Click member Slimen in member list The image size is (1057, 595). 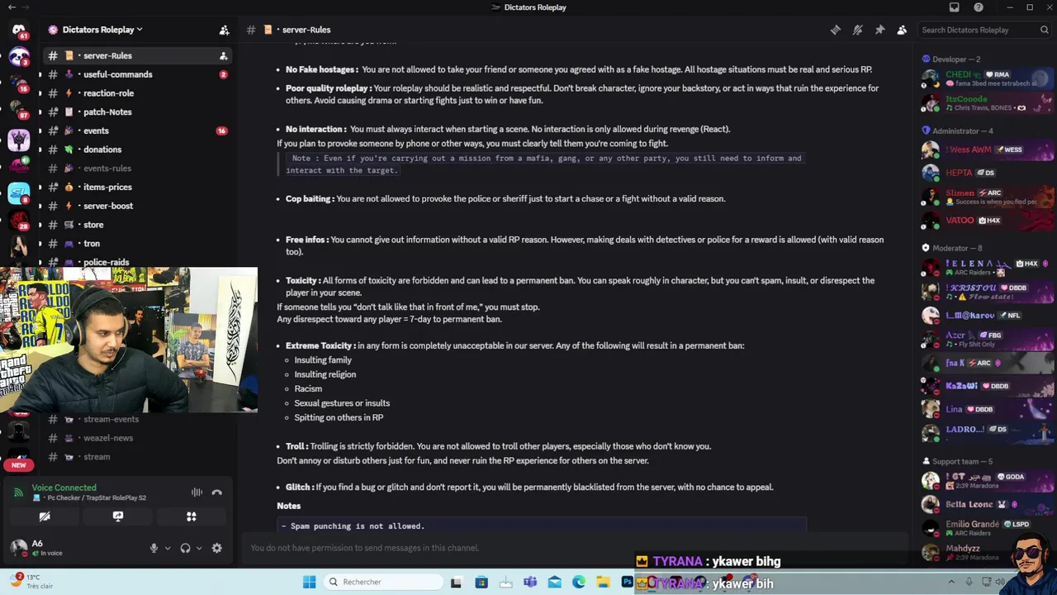pos(988,197)
